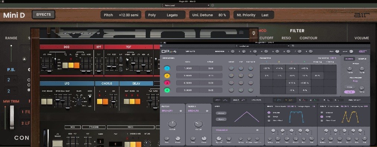377x147 pixels.
Task: Click the Macro 4 knob in OPx-4
Action: click(x=266, y=51)
